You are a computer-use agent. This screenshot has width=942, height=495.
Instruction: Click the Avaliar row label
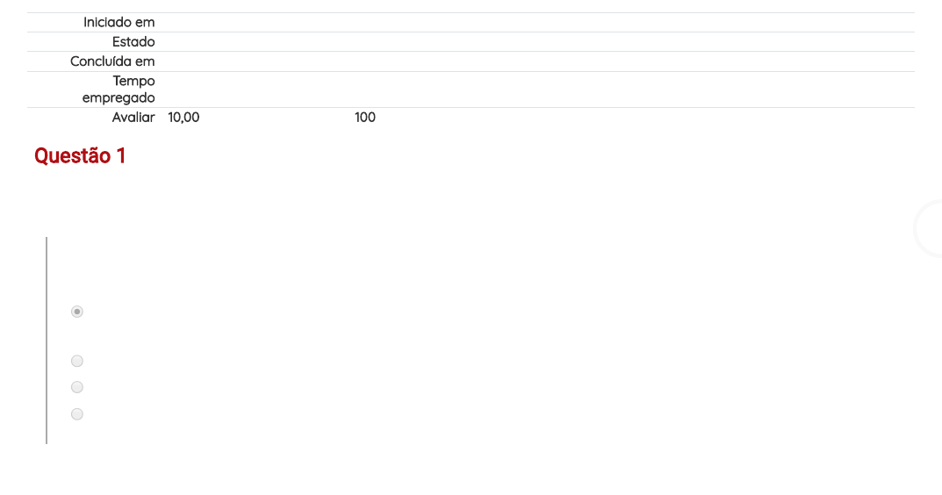pos(133,117)
